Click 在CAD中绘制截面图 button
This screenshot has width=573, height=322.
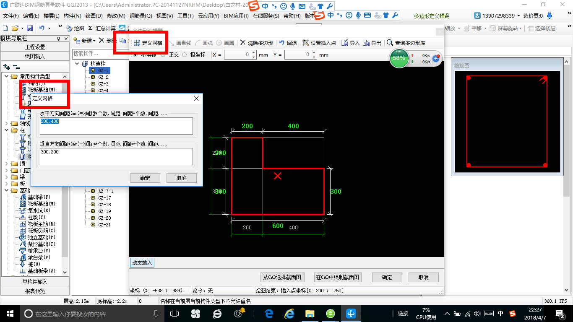click(x=338, y=277)
